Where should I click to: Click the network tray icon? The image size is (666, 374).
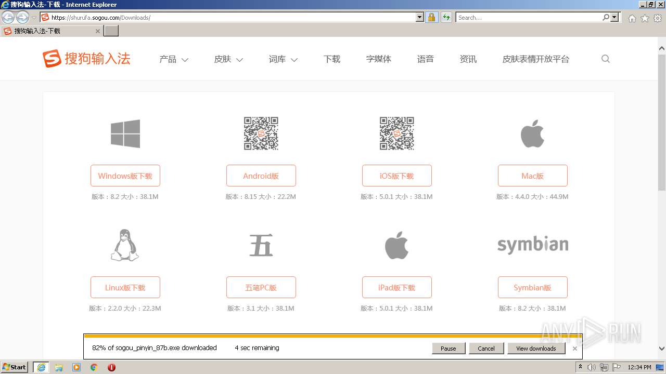604,367
